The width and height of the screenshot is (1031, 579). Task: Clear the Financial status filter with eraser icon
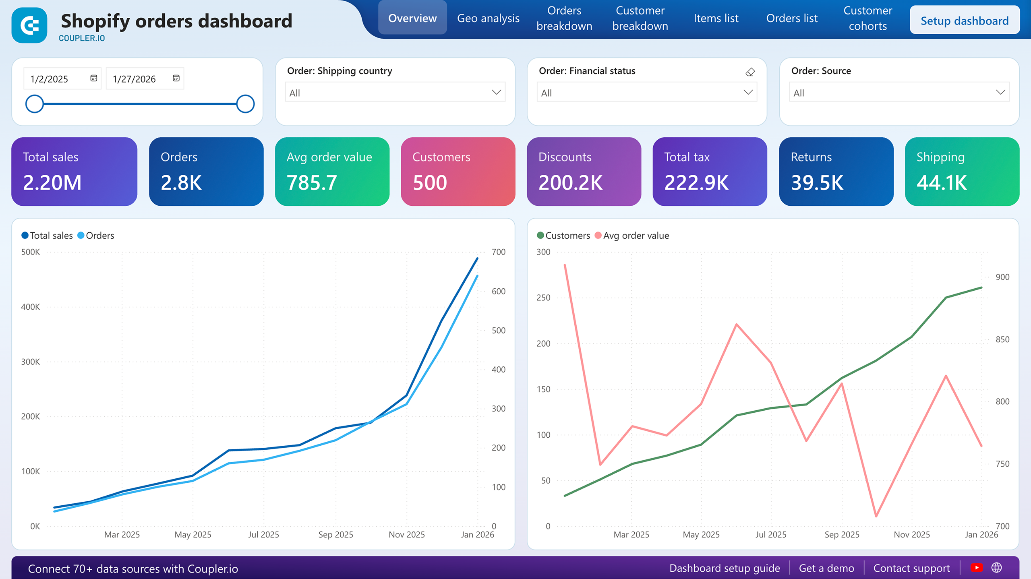click(750, 72)
